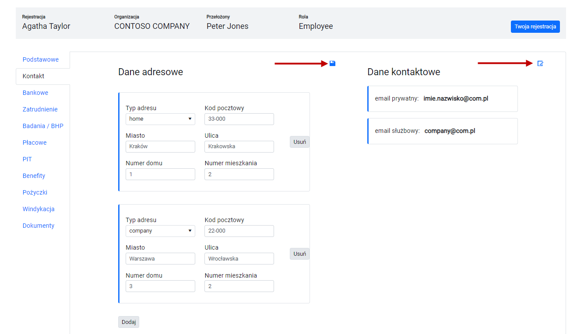570x334 pixels.
Task: Open the Płacowe tab
Action: point(35,143)
